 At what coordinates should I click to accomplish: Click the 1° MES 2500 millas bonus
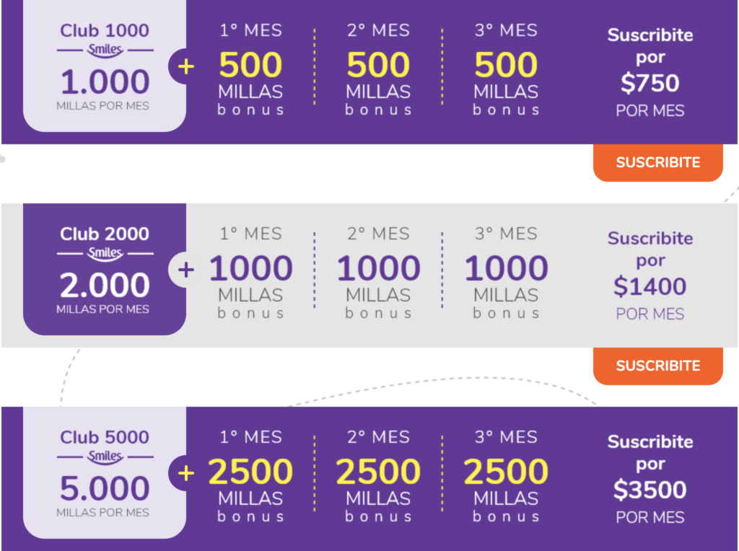[250, 476]
